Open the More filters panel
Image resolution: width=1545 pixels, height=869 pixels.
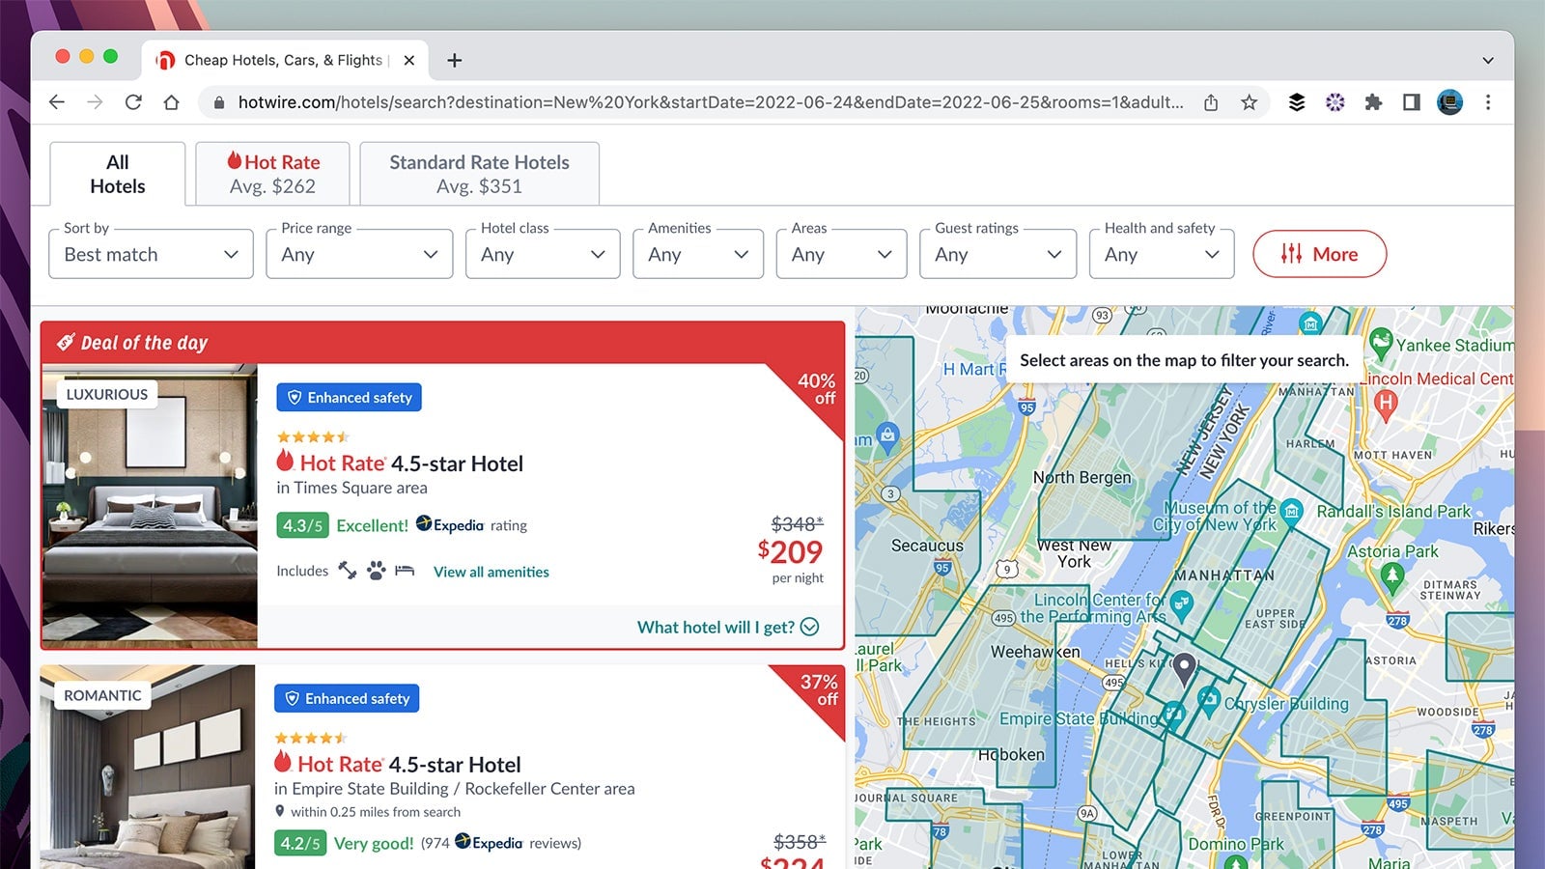click(1319, 254)
